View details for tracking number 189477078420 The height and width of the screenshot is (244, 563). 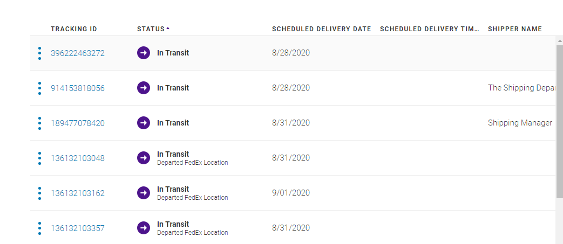click(78, 123)
